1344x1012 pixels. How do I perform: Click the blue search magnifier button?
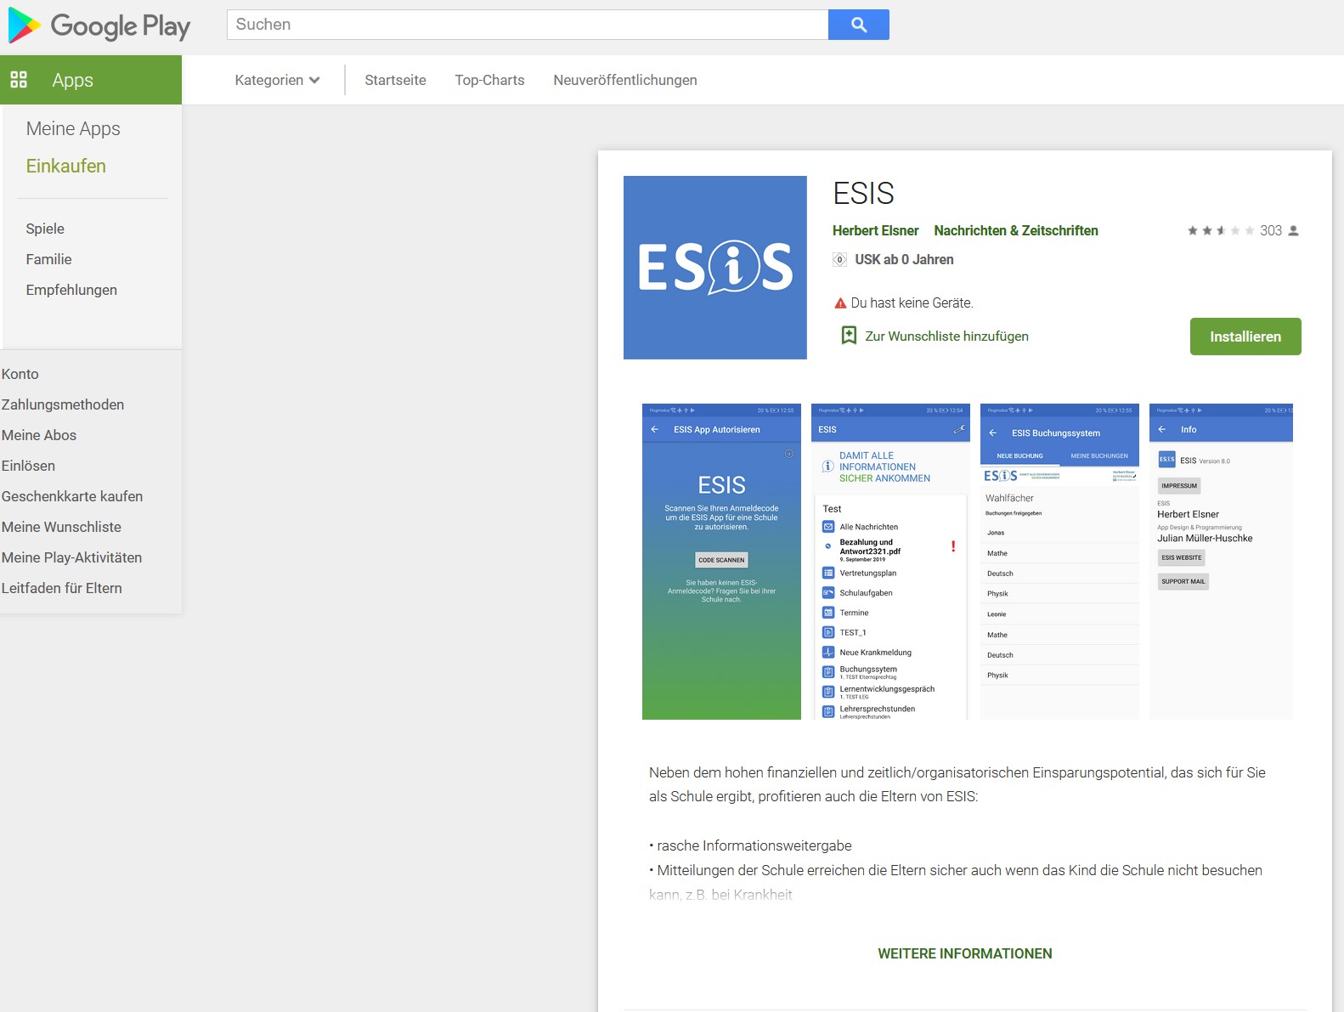(x=859, y=25)
